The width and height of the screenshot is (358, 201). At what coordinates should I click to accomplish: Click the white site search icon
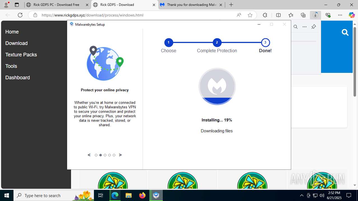tap(345, 33)
